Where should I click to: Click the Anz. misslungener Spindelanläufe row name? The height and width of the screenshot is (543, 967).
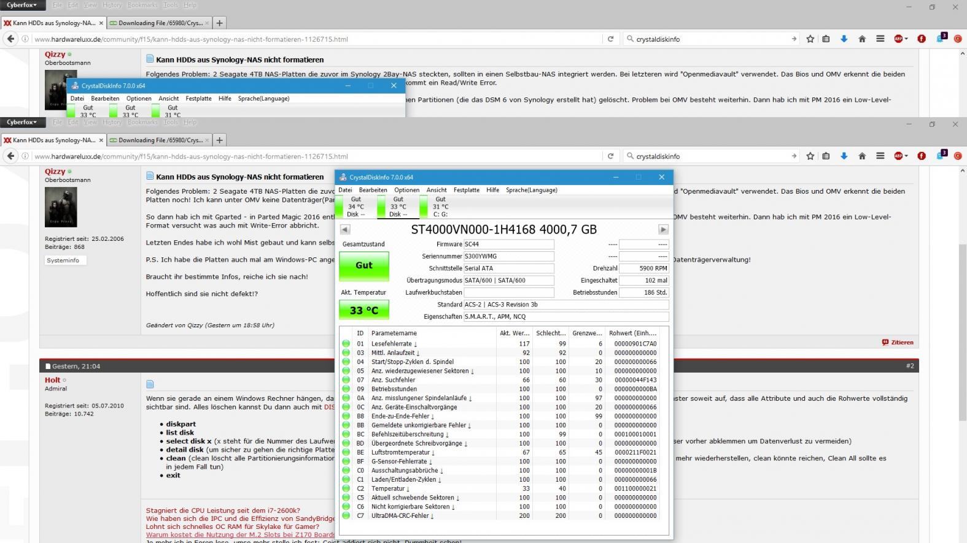421,398
